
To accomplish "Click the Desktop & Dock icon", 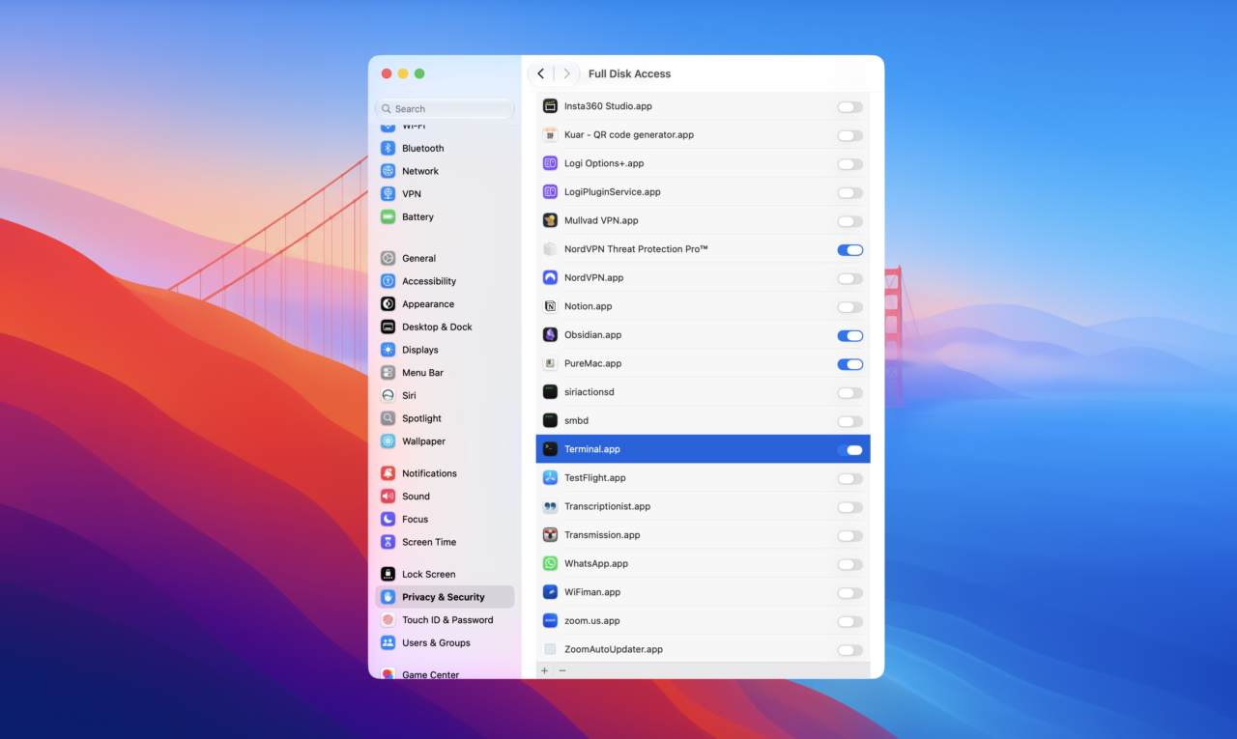I will pos(388,327).
